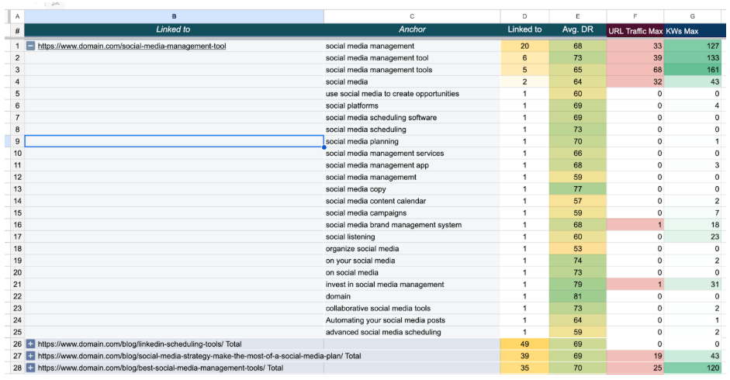Click the Avg. DR value 79
The image size is (730, 380).
pyautogui.click(x=578, y=285)
